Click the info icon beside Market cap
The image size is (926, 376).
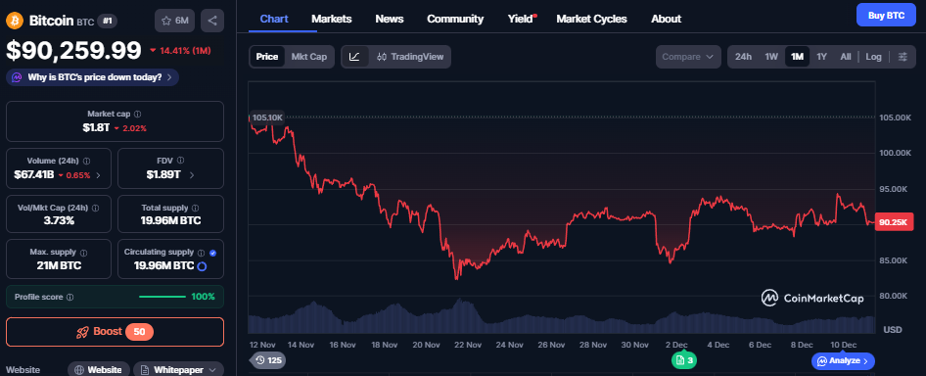(138, 114)
